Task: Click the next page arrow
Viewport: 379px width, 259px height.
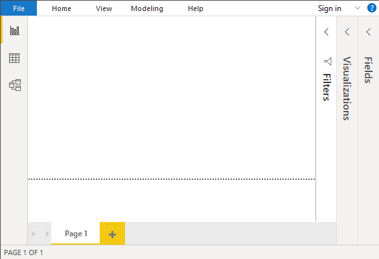Action: point(47,234)
